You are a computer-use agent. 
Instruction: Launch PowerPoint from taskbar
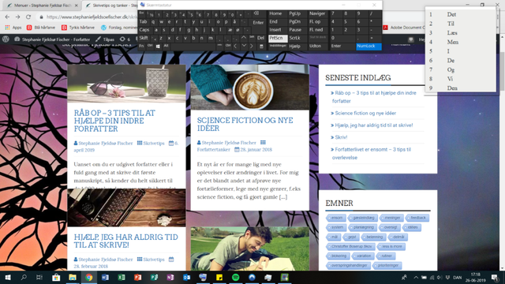click(138, 277)
